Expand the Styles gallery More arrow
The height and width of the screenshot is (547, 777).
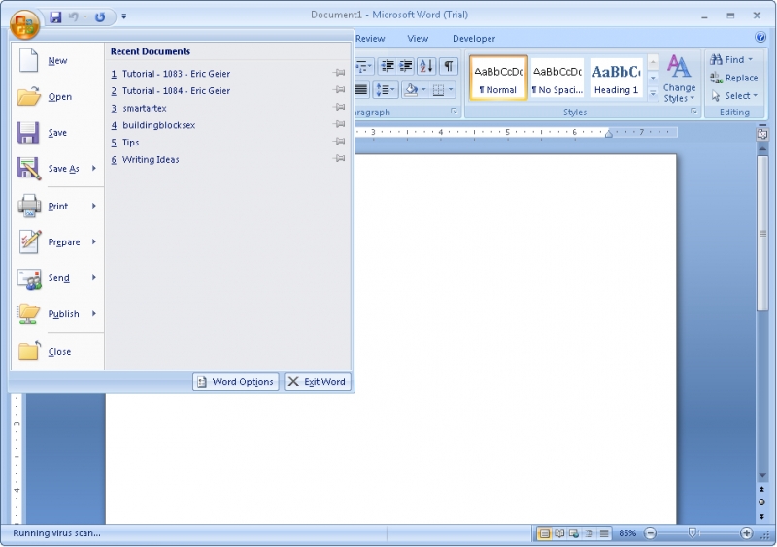[x=653, y=94]
